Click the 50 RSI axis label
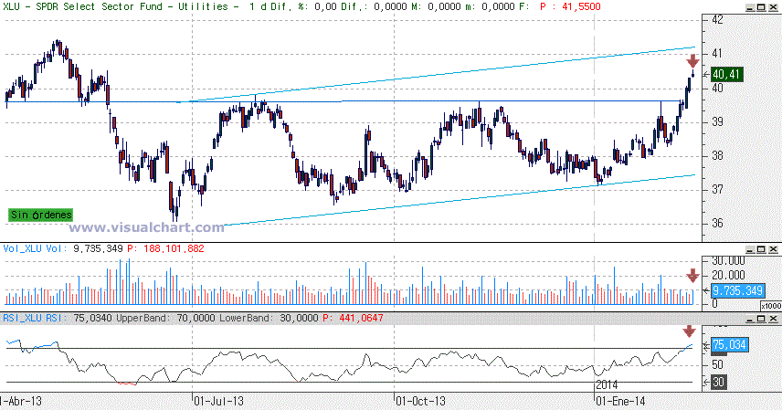This screenshot has height=410, width=782. (x=717, y=364)
